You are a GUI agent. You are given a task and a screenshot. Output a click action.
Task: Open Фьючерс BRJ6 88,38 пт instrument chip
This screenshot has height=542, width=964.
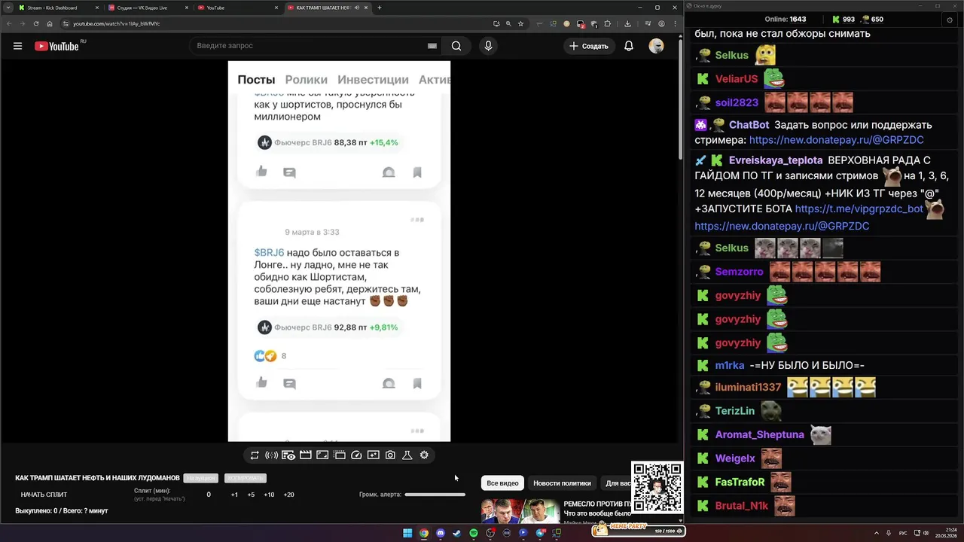pyautogui.click(x=328, y=142)
